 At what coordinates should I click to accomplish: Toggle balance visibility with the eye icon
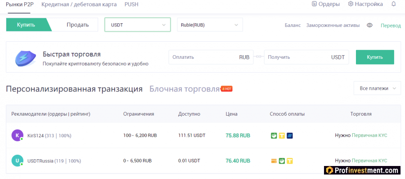tap(369, 25)
